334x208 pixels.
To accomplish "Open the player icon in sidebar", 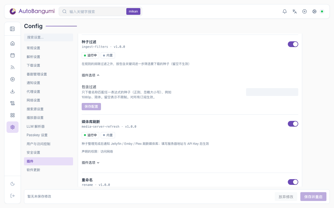I will [13, 79].
